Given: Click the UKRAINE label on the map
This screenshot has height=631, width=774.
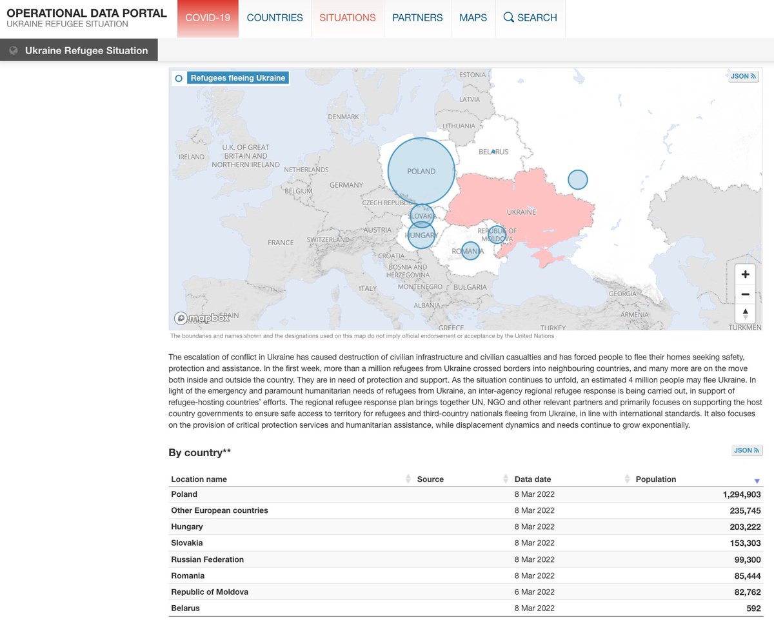Looking at the screenshot, I should [x=521, y=212].
